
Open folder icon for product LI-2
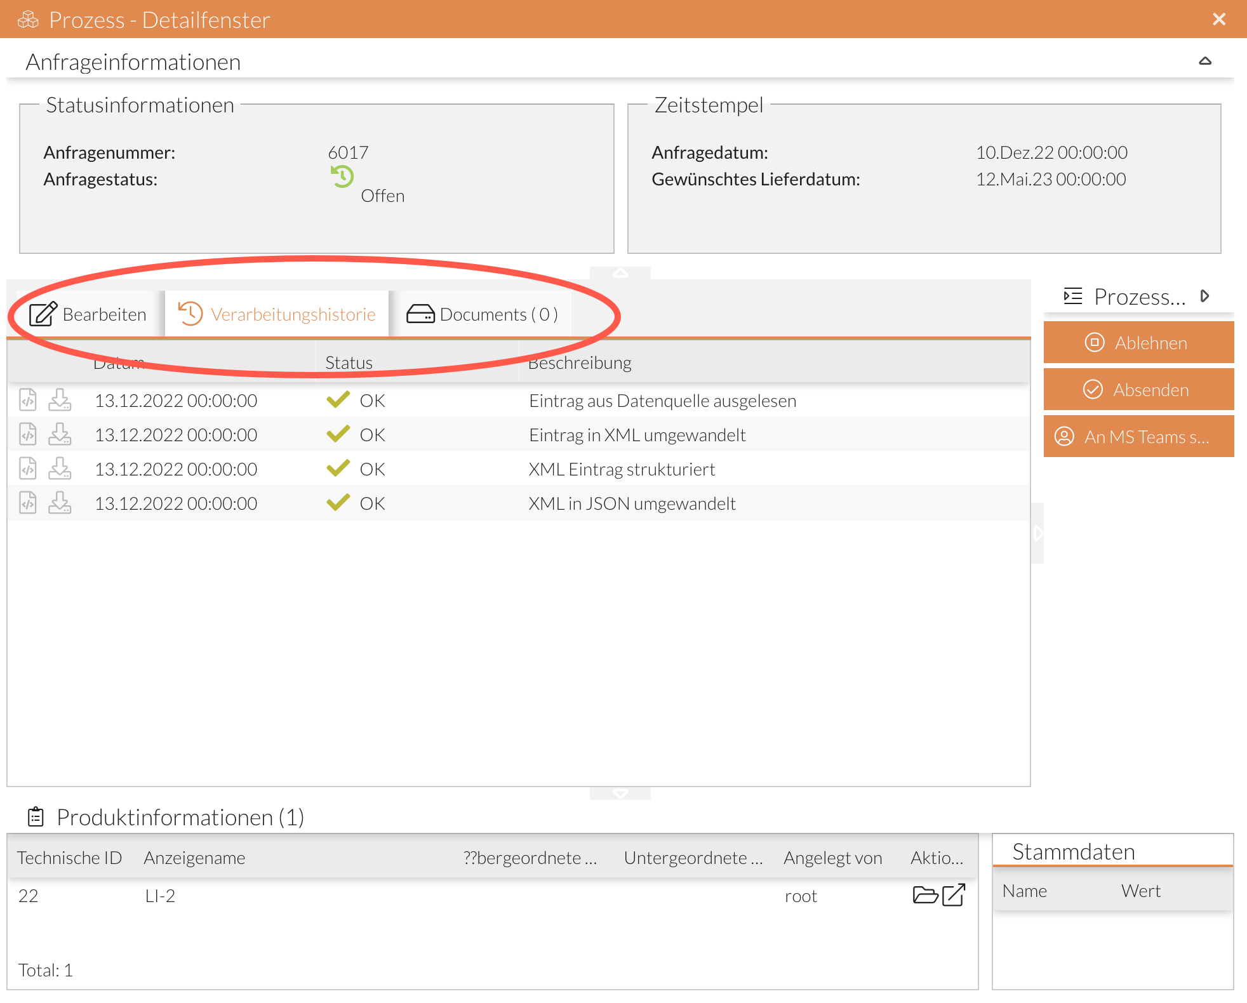pos(924,895)
